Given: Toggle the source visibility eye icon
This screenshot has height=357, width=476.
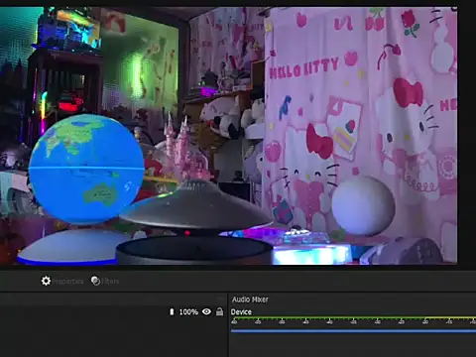Looking at the screenshot, I should click(206, 311).
